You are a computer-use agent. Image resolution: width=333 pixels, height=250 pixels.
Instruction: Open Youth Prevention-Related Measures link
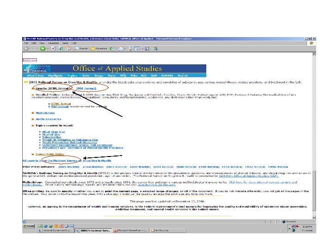tap(69, 143)
